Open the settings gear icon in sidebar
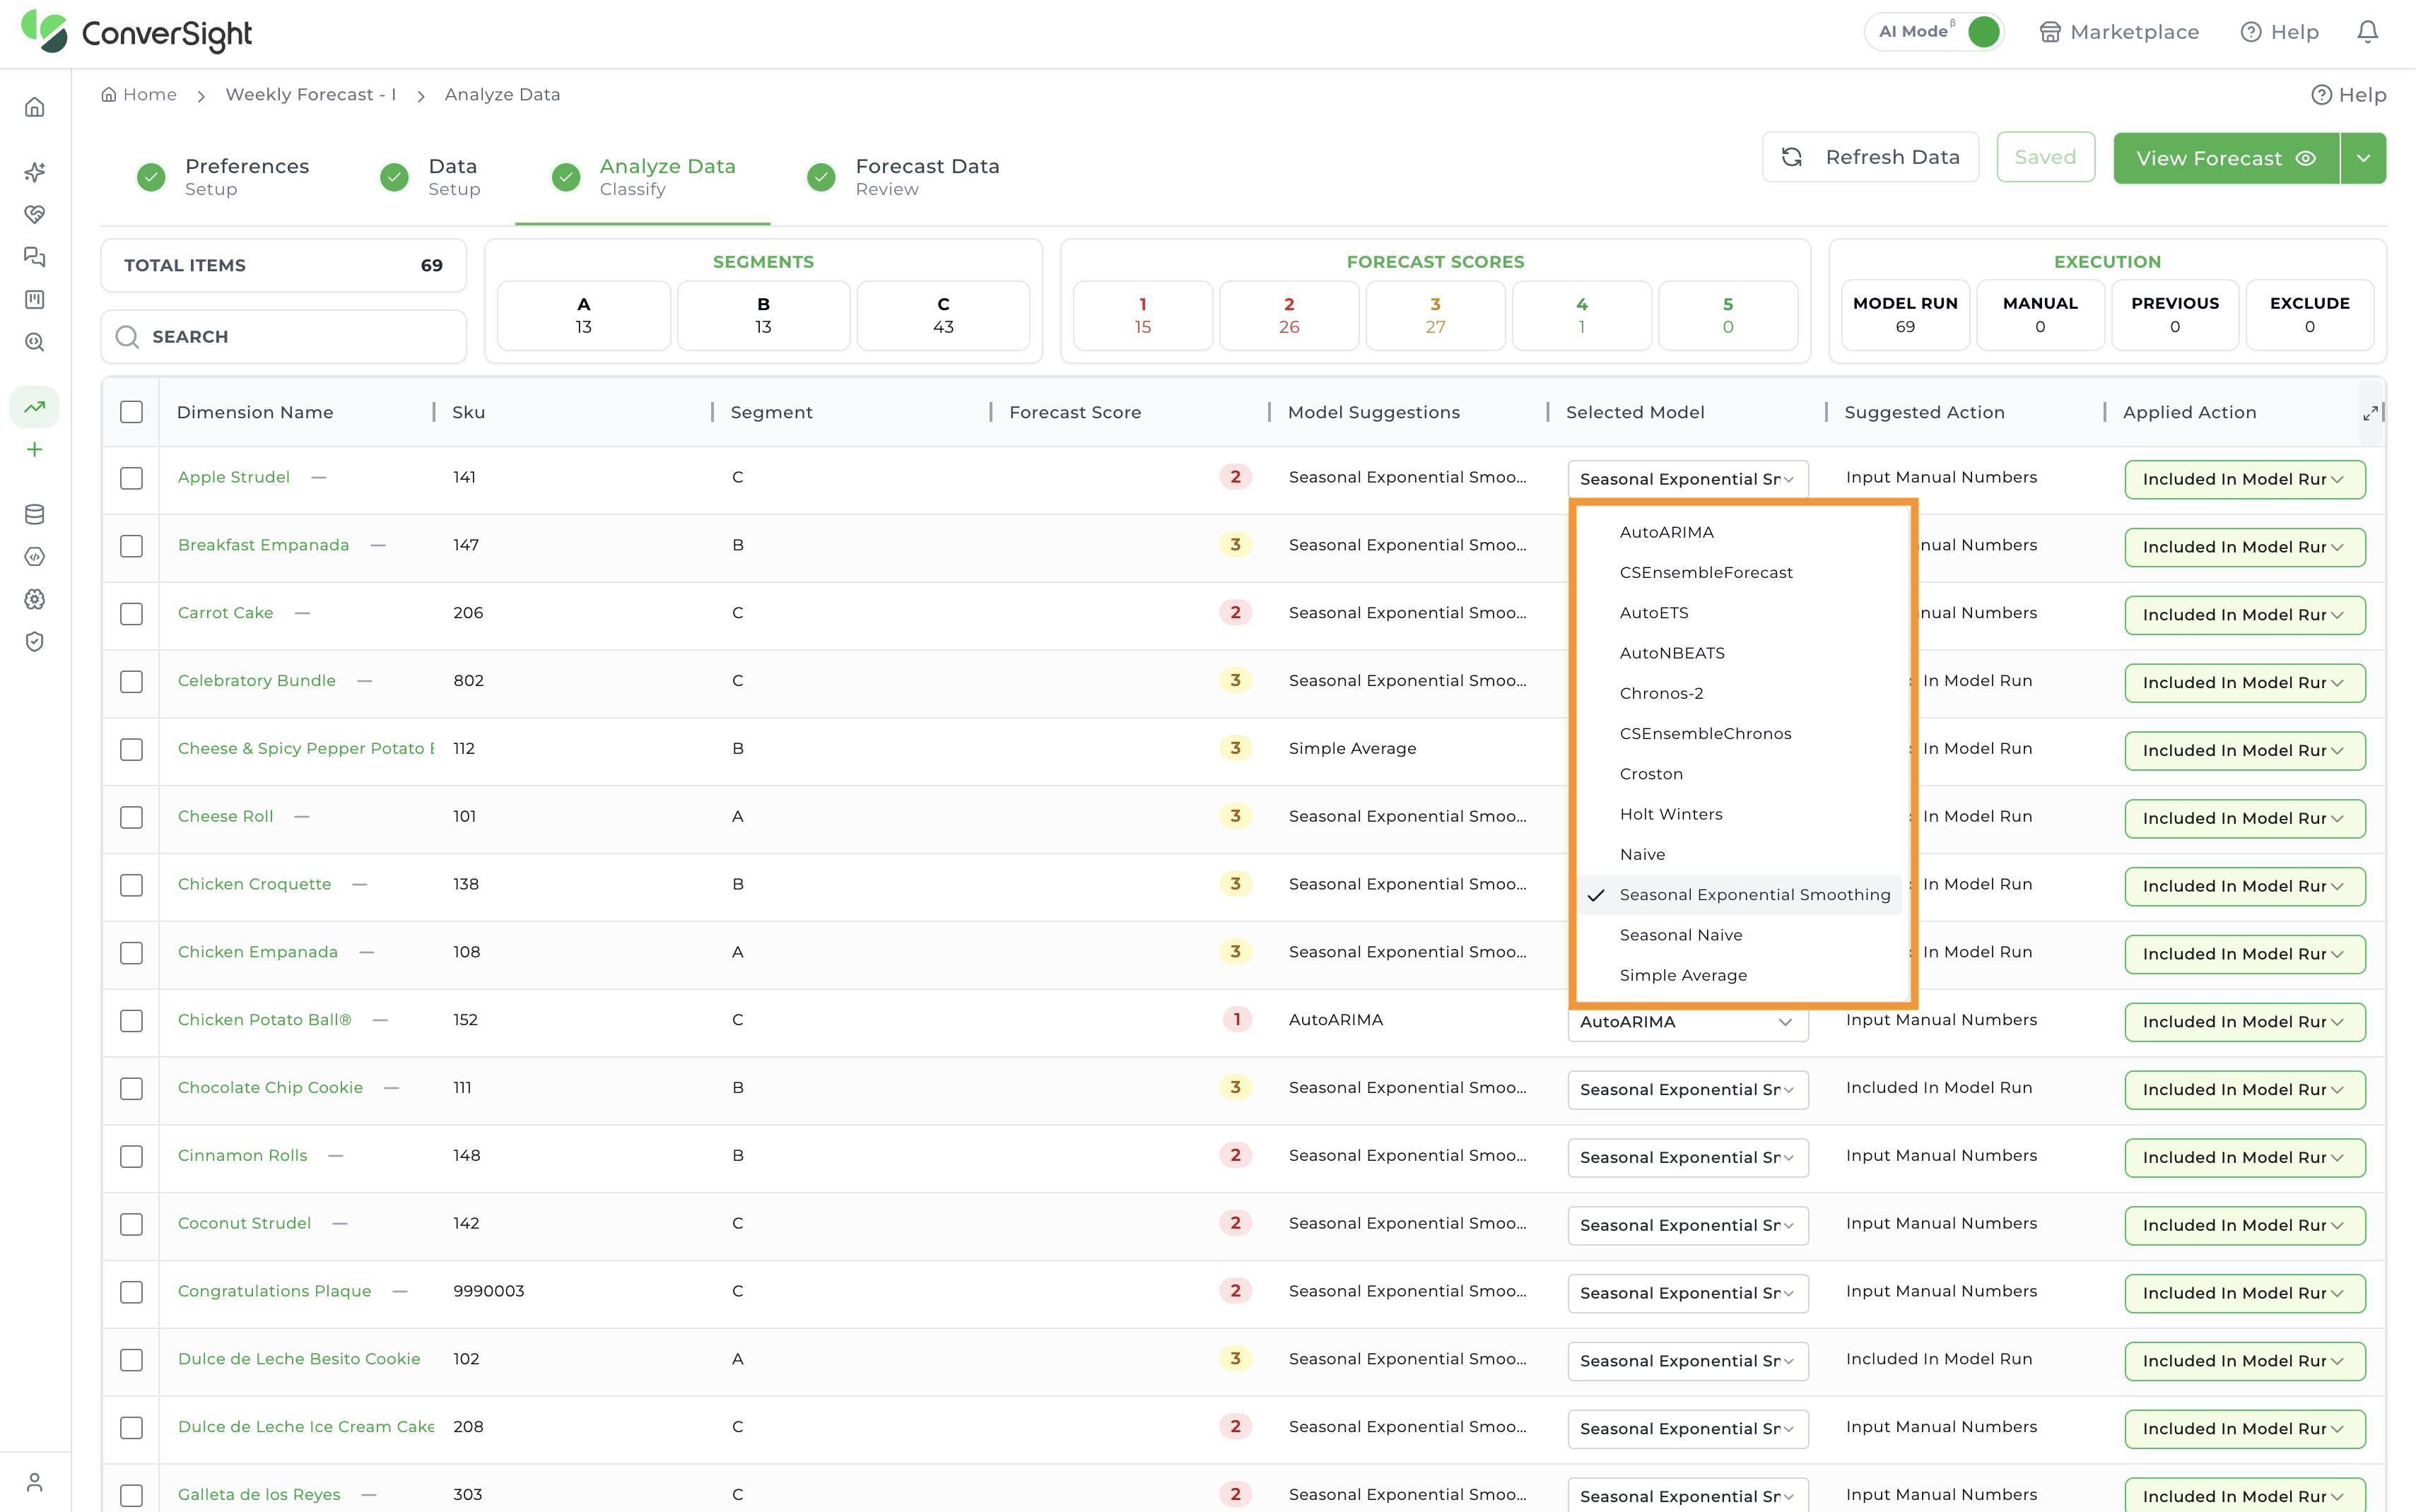 point(35,599)
